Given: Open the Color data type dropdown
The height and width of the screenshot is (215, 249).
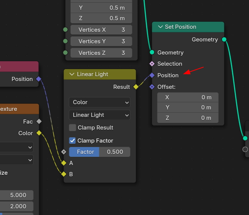Looking at the screenshot, I should tap(99, 102).
